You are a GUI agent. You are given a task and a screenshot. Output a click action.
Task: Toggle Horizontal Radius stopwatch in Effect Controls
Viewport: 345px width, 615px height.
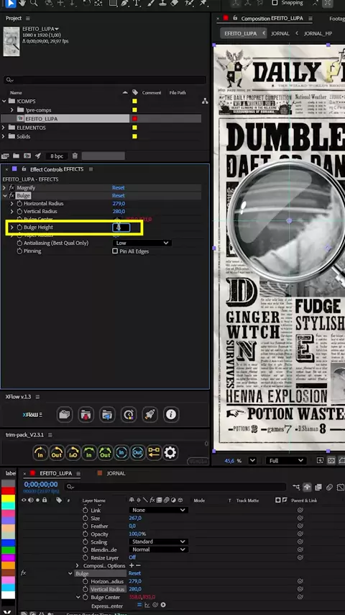[19, 204]
